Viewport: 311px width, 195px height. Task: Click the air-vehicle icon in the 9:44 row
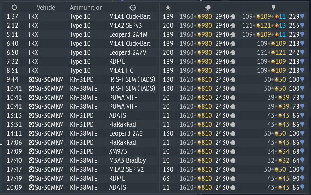[x=31, y=79]
